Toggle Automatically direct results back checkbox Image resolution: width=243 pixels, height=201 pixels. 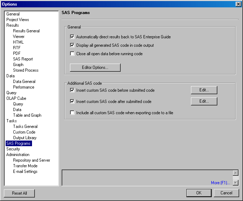72,37
